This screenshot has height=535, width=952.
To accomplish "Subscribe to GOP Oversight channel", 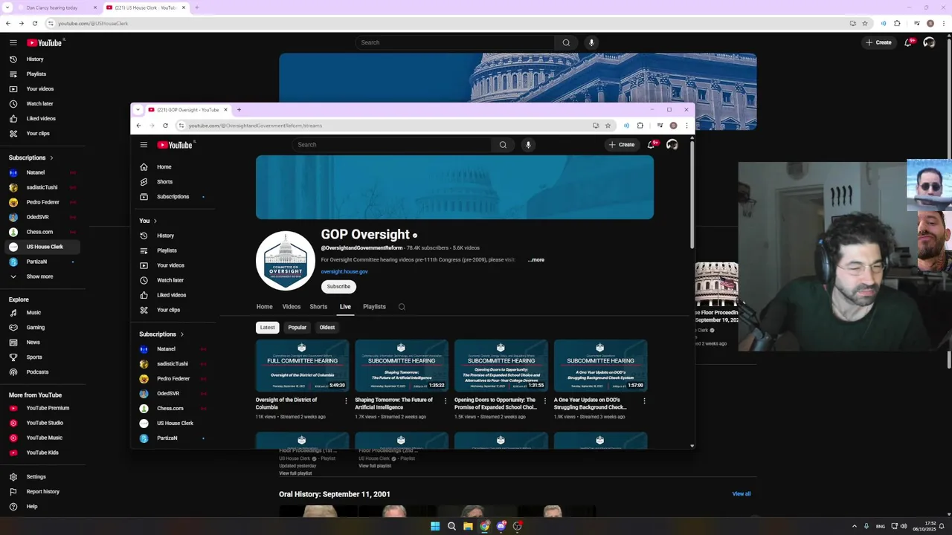I will [338, 287].
